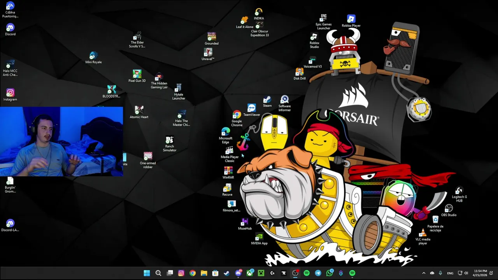Launch MuseHub desktop shortcut
This screenshot has height=280, width=498.
(245, 224)
